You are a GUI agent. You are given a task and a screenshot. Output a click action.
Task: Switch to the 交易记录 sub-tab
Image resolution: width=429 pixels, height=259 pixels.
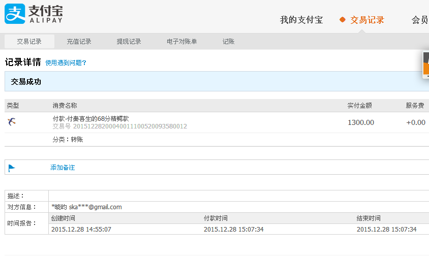(x=29, y=42)
